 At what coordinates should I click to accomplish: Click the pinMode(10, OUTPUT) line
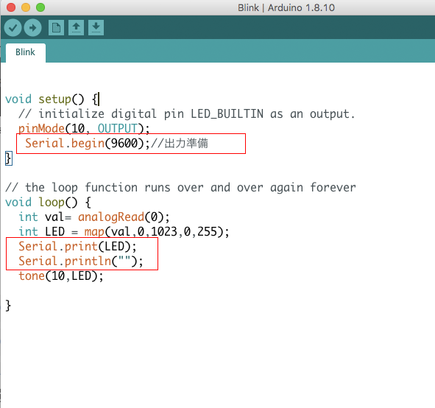pos(84,128)
